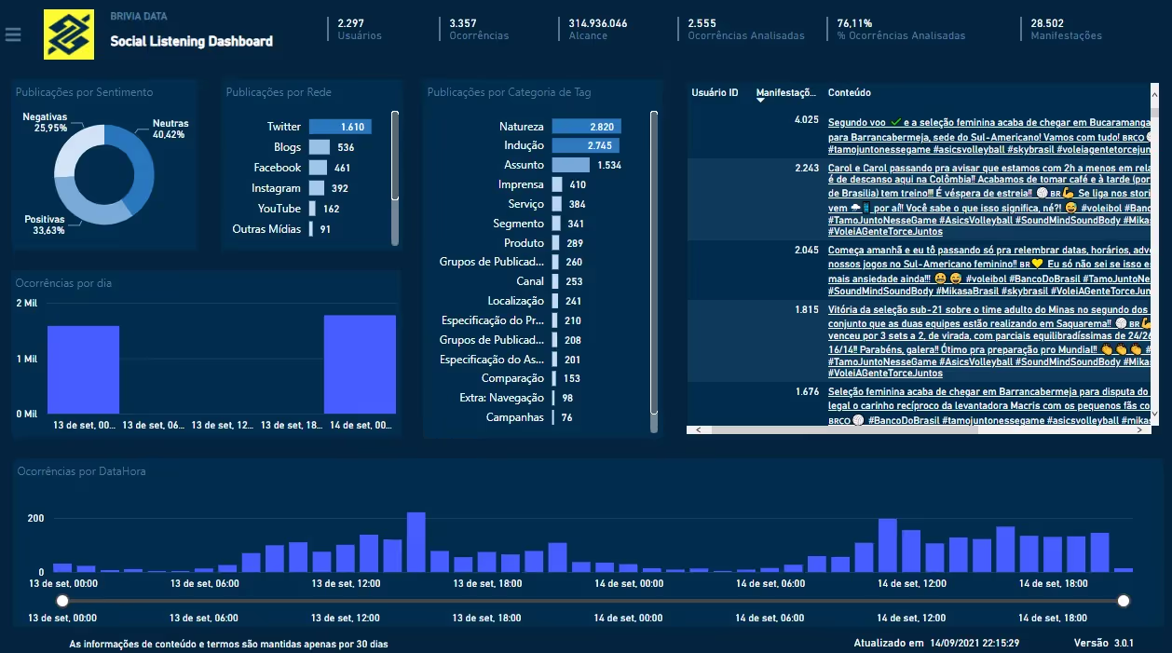The width and height of the screenshot is (1172, 653).
Task: Select the tallest bar in Ocorrências por DataHora
Action: [416, 540]
